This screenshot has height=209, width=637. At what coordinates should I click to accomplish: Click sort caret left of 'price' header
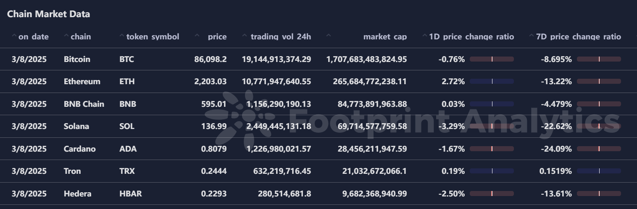click(x=197, y=36)
